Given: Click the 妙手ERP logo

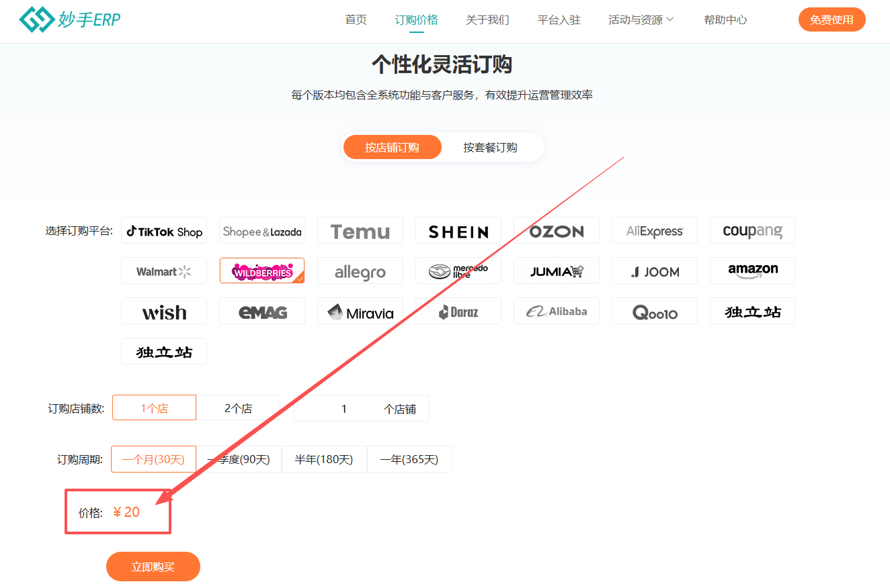Looking at the screenshot, I should [70, 19].
